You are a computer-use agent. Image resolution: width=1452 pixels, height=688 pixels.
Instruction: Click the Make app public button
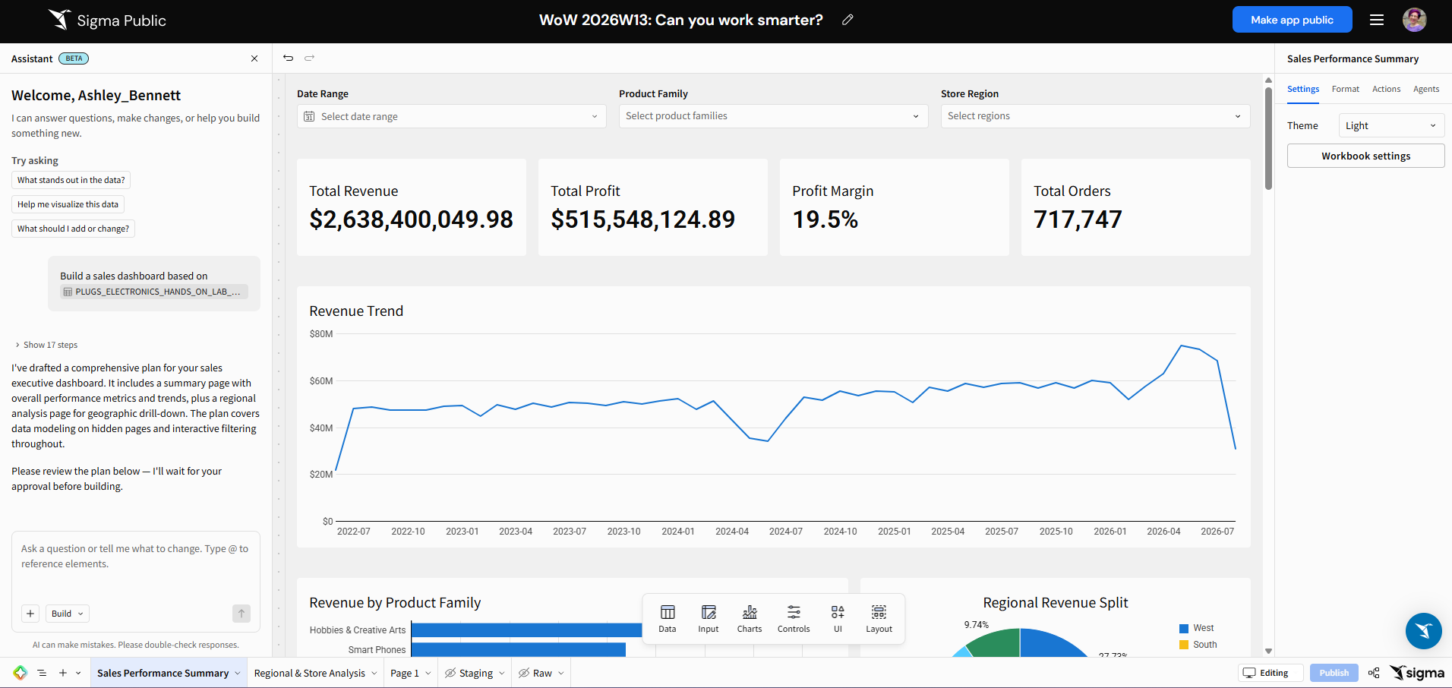pos(1292,20)
